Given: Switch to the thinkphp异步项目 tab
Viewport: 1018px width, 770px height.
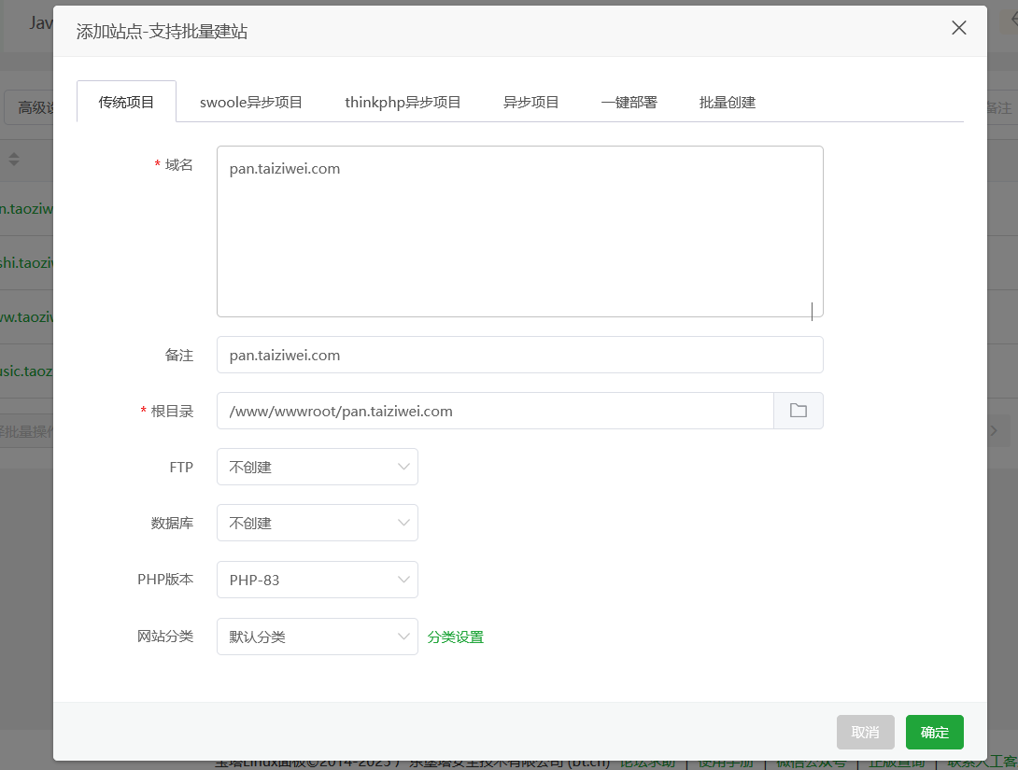Looking at the screenshot, I should pos(403,102).
